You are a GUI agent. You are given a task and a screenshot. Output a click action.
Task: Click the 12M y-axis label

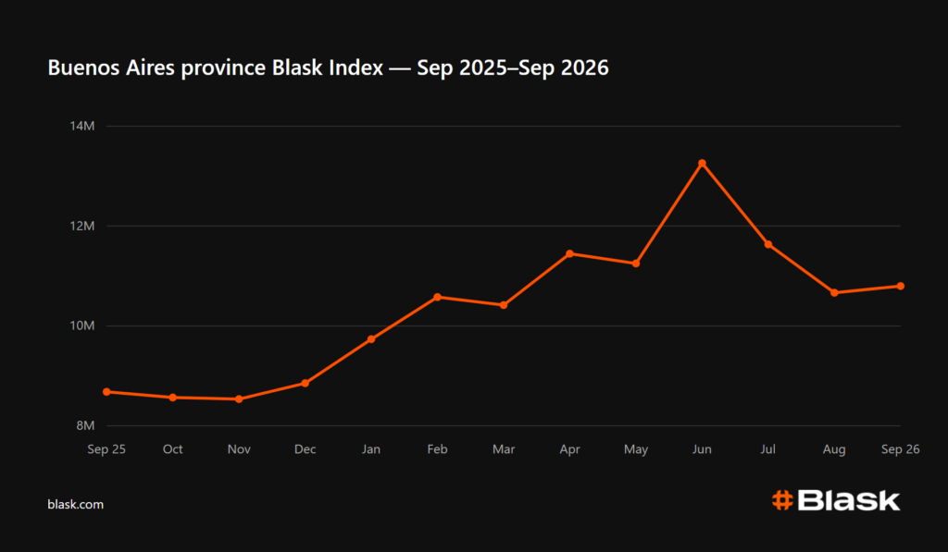click(x=82, y=226)
